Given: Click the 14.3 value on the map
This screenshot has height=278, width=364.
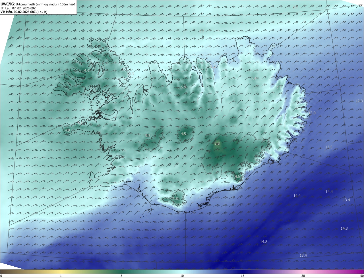Looking at the screenshot, I should [344, 228].
